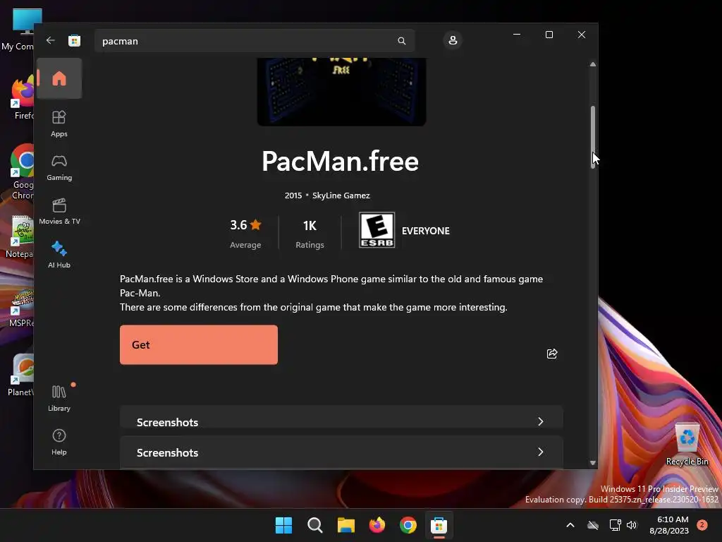Screen dimensions: 722x542
Task: Open the Windows Start menu
Action: [283, 525]
